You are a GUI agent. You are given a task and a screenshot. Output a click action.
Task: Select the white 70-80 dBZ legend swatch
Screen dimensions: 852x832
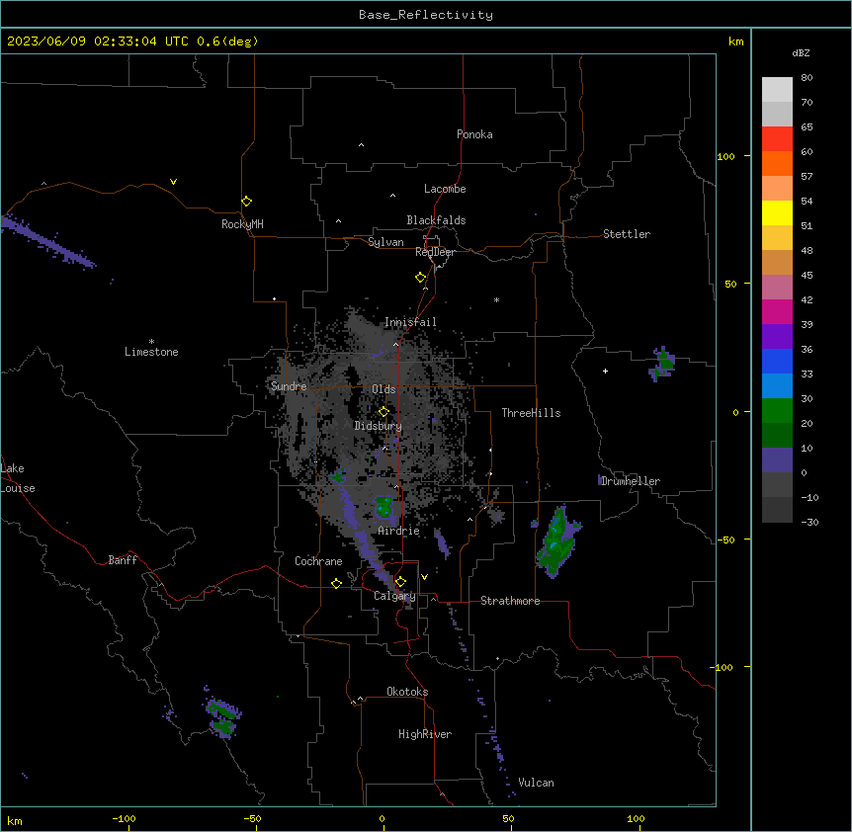pos(777,90)
